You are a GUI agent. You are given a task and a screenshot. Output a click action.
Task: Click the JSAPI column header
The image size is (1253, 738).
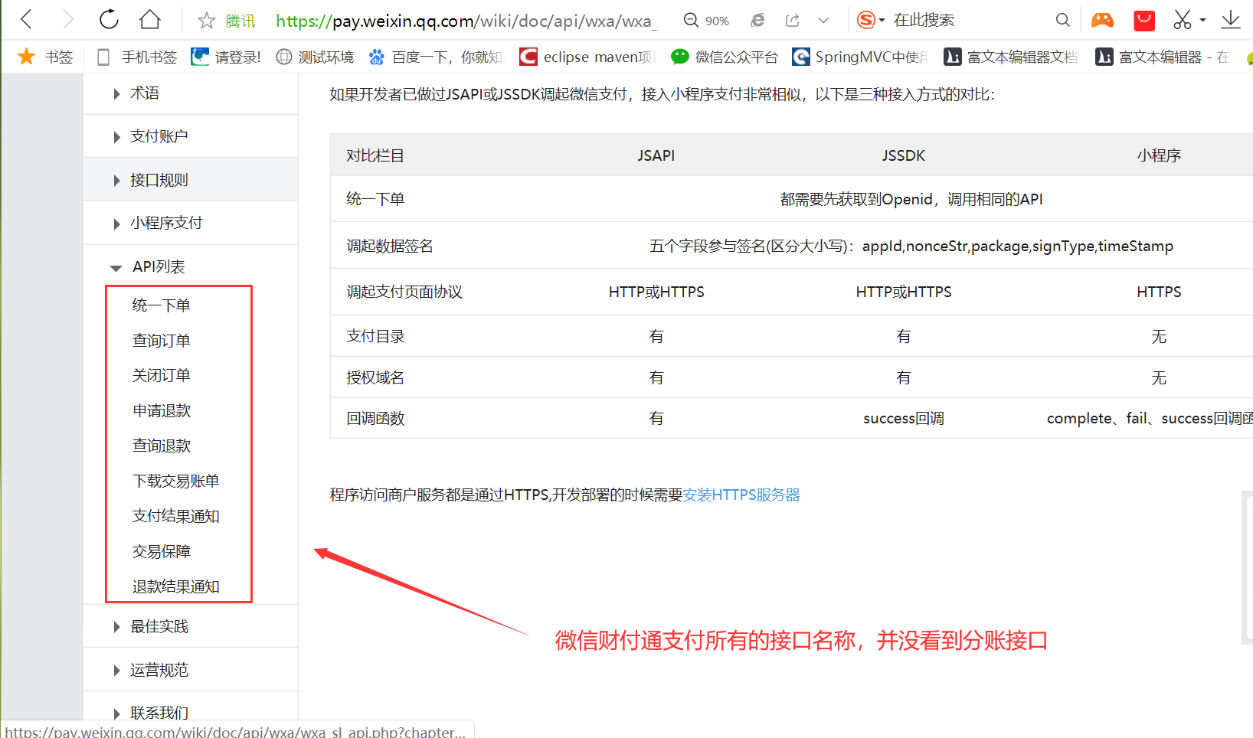(x=656, y=155)
